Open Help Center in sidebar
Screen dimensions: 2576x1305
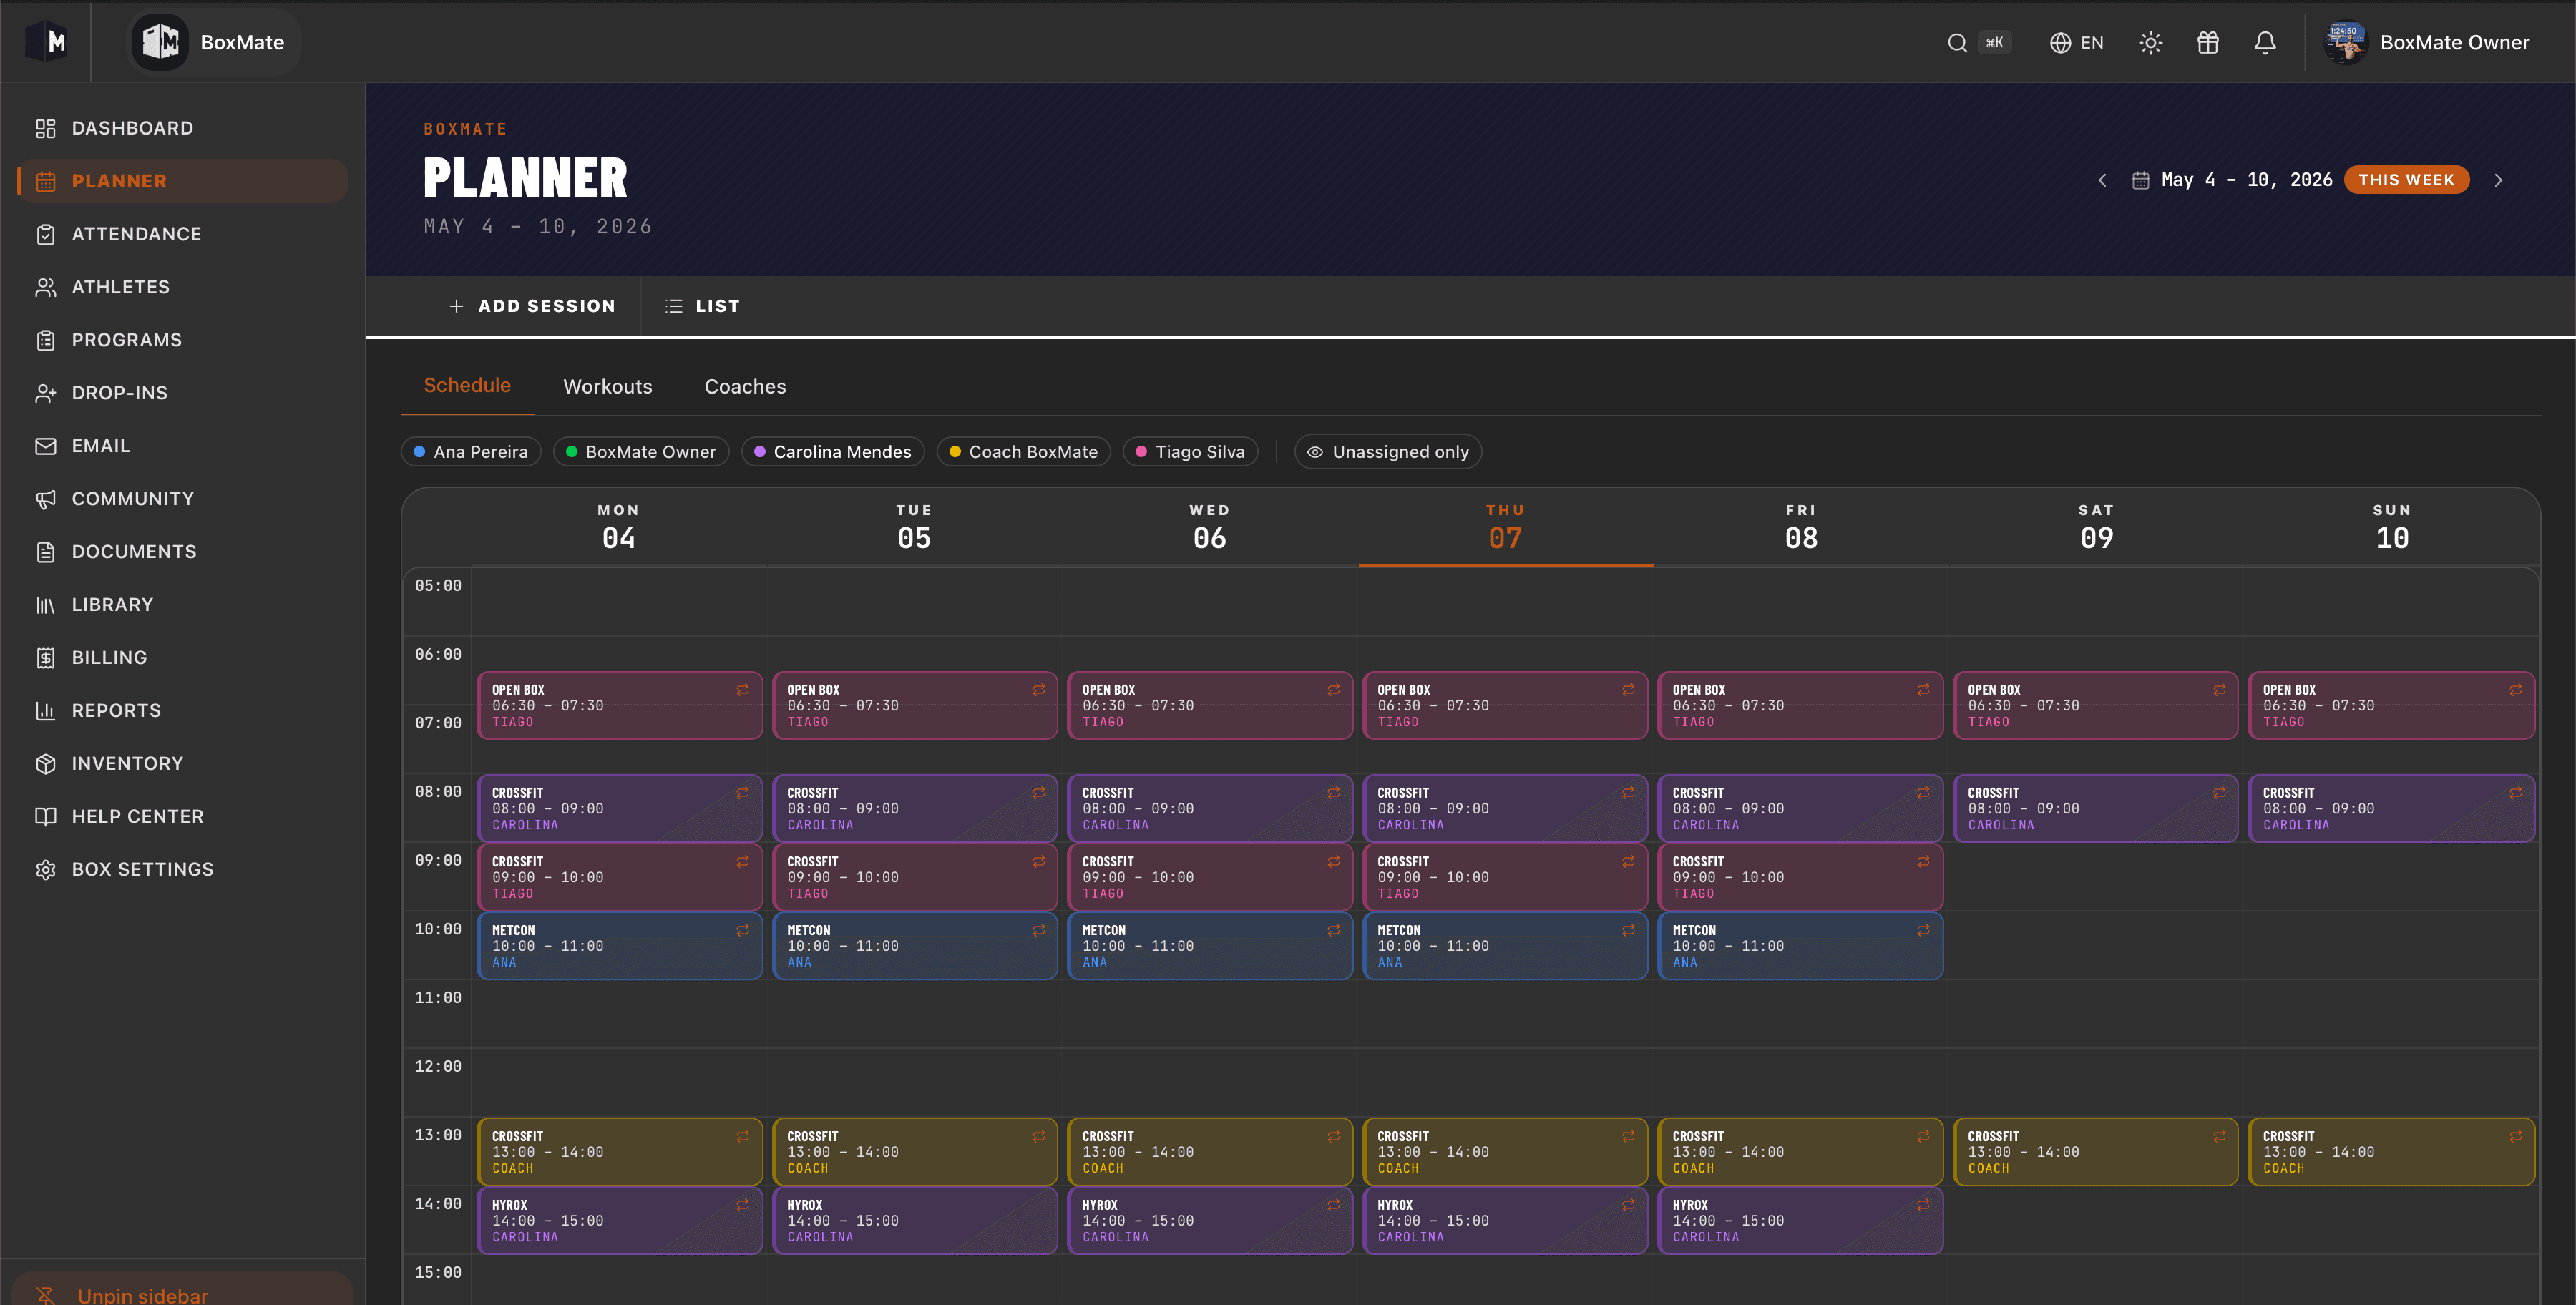tap(182, 817)
